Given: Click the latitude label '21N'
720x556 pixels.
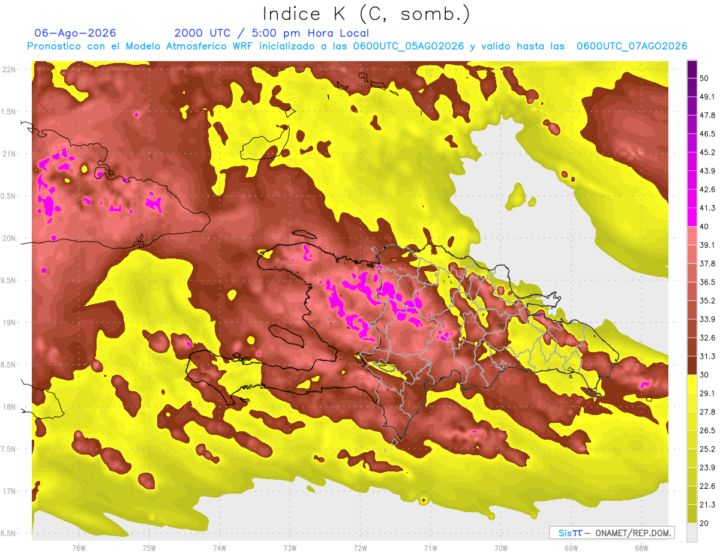Looking at the screenshot, I should [x=9, y=154].
